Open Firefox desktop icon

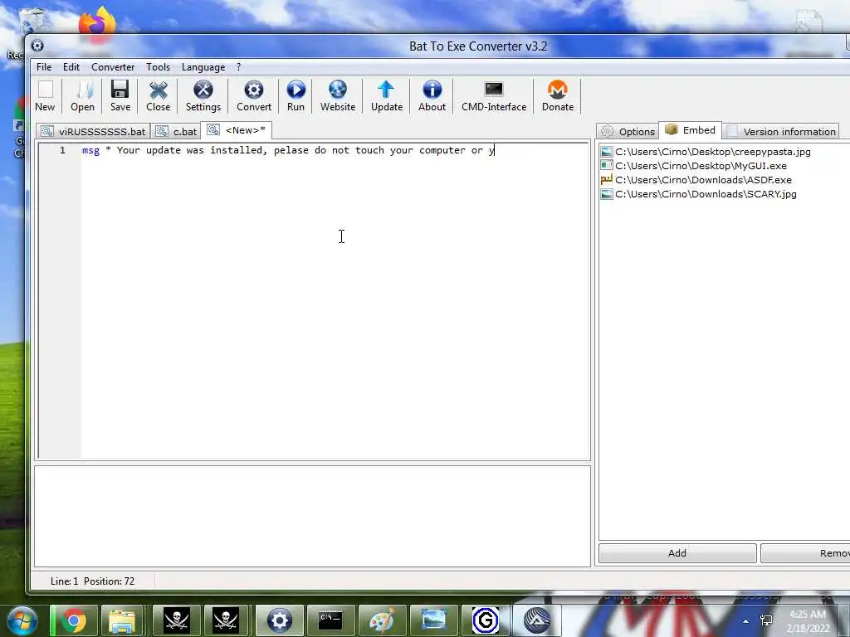coord(98,24)
